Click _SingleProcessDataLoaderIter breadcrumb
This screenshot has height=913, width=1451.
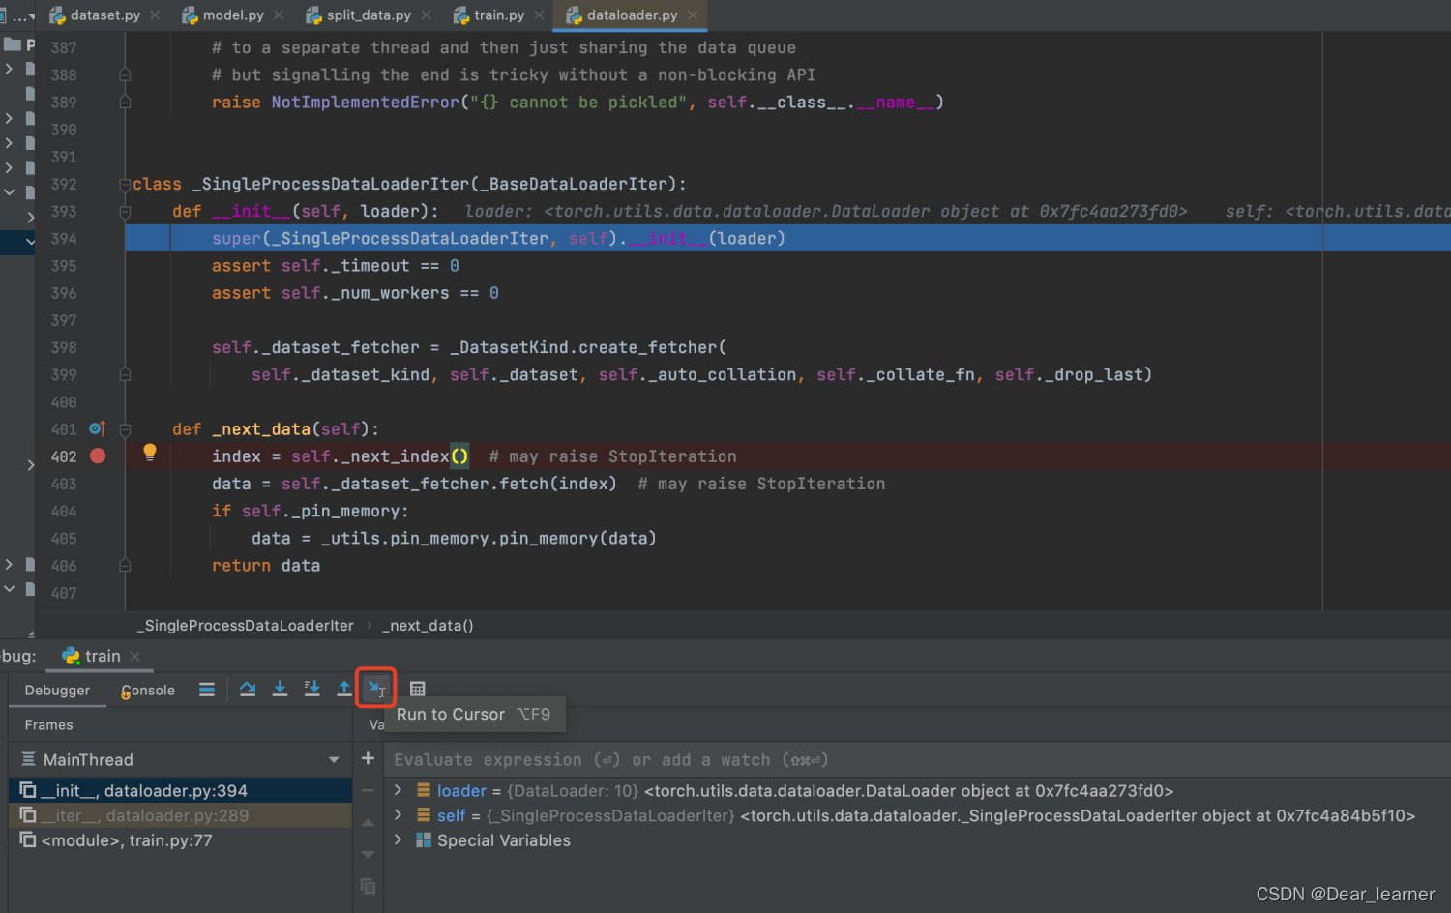(x=246, y=626)
